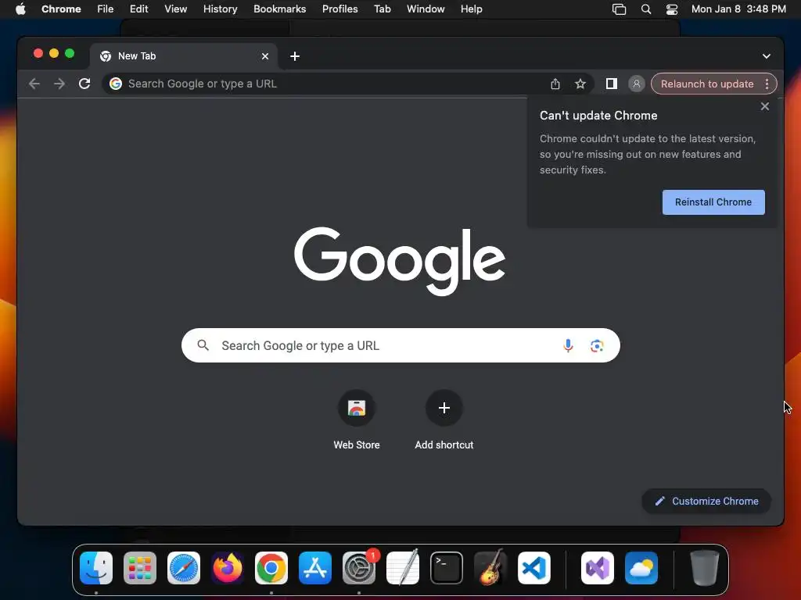The image size is (801, 600).
Task: Open System Settings from the Dock
Action: tap(358, 568)
